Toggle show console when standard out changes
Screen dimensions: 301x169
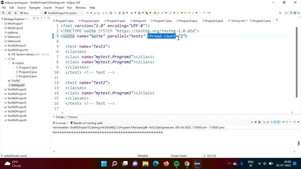click(275, 122)
